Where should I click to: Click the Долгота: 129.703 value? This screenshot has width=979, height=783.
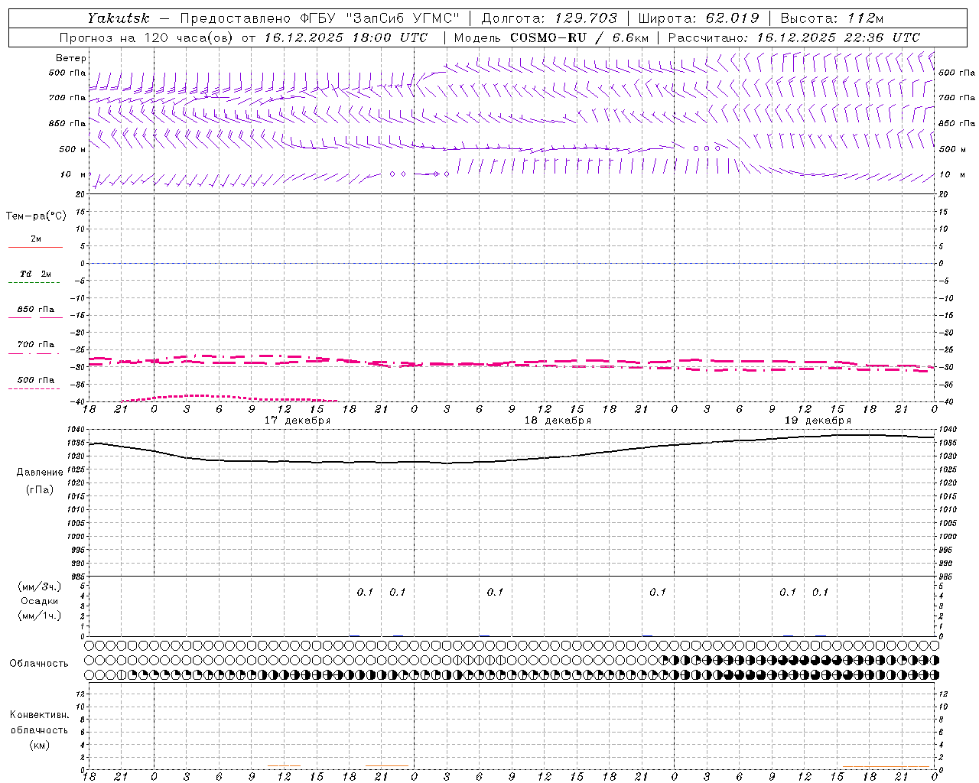(x=548, y=18)
